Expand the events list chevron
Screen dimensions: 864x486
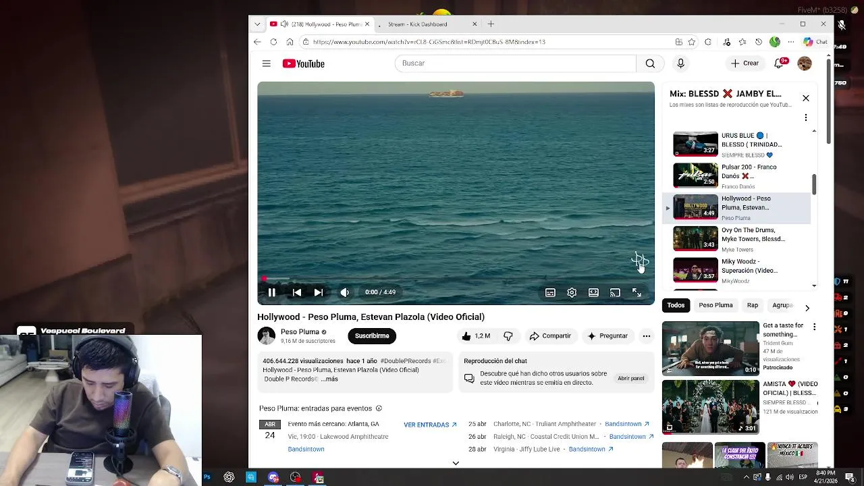(x=456, y=463)
